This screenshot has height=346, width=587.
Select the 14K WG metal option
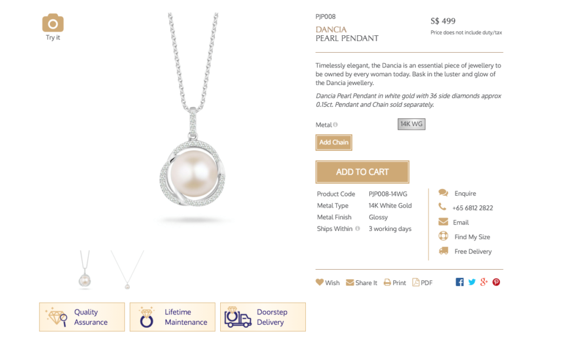tap(411, 124)
